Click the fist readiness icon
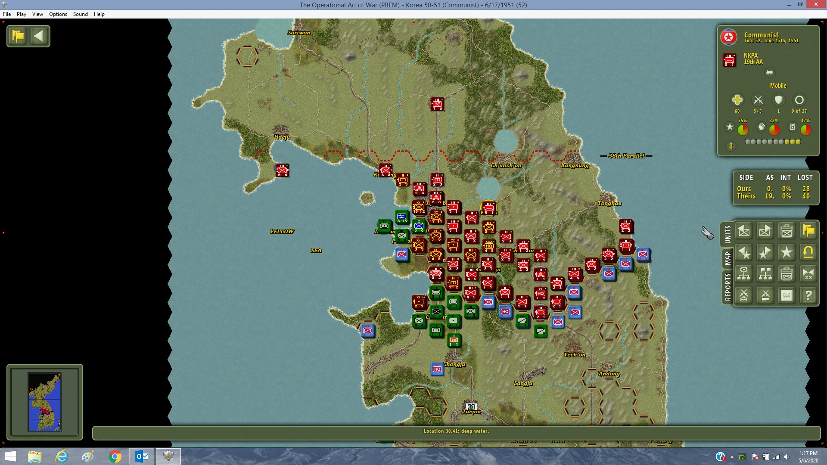The image size is (827, 465). [x=762, y=127]
